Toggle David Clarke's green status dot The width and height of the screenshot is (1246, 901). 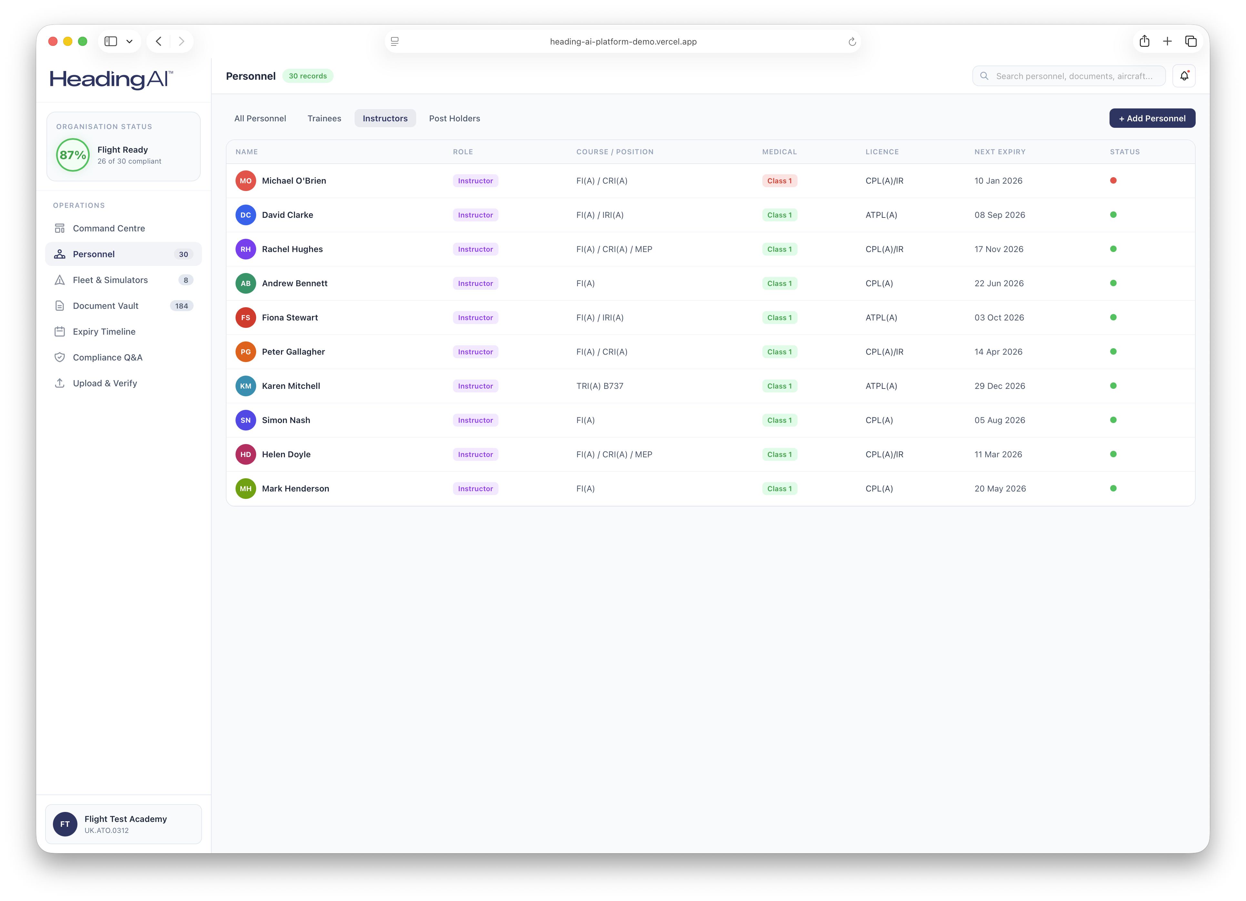click(x=1114, y=215)
